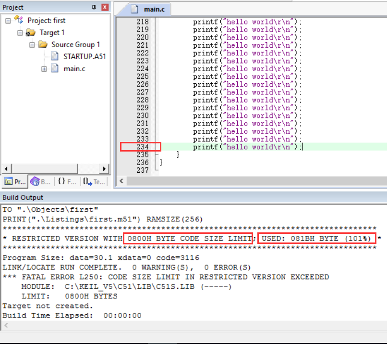Select Source Group 1 folder
Viewport: 387px width, 344px height.
tap(75, 45)
